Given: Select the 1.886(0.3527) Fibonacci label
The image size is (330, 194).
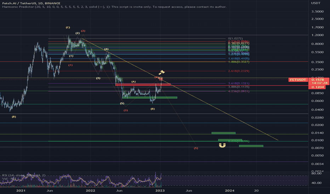Looking at the screenshot, I should 239,62.
